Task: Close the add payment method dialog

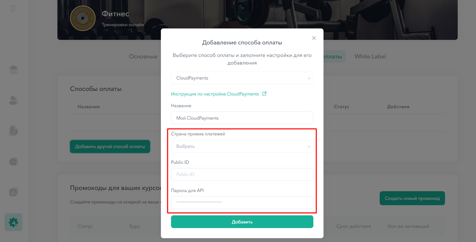Action: [314, 38]
